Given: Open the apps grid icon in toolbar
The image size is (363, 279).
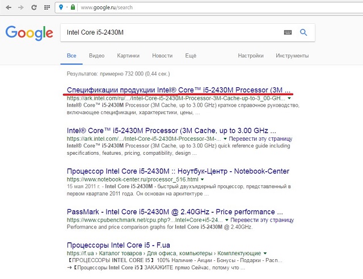Looking at the screenshot, I should pos(47,7).
